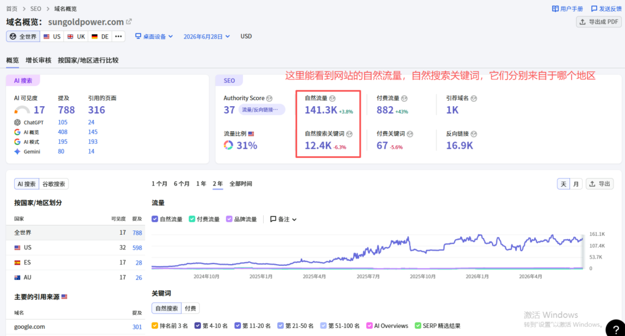This screenshot has height=336, width=625.
Task: Select the AI 搜索 toggle button
Action: click(x=27, y=184)
